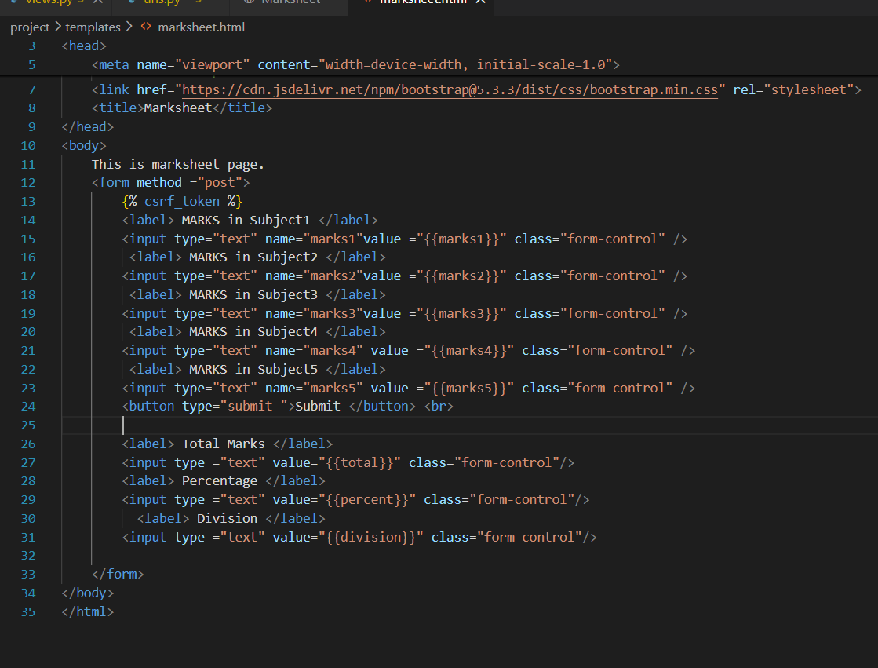This screenshot has height=668, width=878.
Task: Open the templates breadcrumb segment
Action: (x=93, y=27)
